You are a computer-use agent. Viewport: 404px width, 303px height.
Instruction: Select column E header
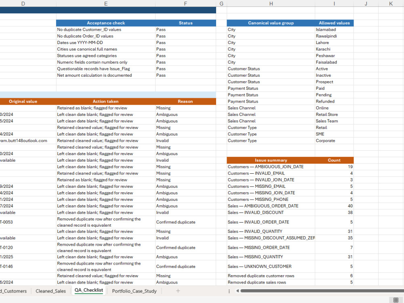point(105,4)
